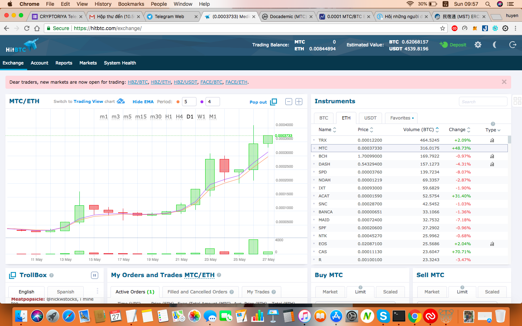The height and width of the screenshot is (326, 522).
Task: Open Terminal from the dock
Action: pos(399,316)
